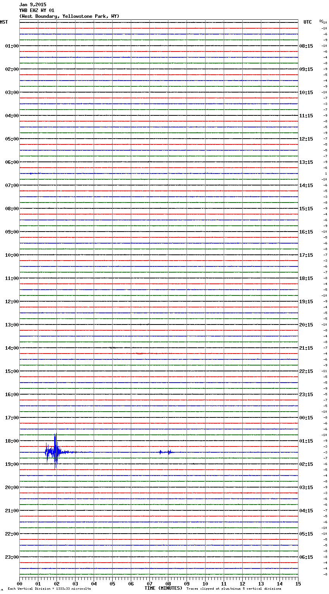Click the "Each Vertical Division = 1333.33 microvolts" note
The height and width of the screenshot is (594, 329).
[x=49, y=589]
